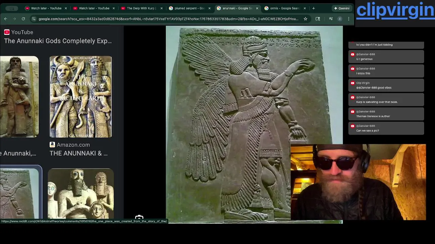The image size is (435, 244).
Task: Select the anunnaki Google Search tab
Action: pyautogui.click(x=237, y=8)
